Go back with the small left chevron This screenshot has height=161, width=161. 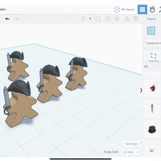pos(146,56)
